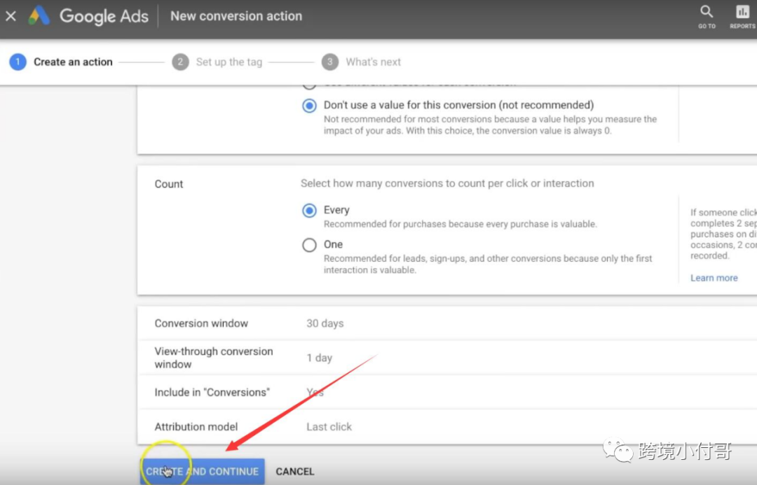This screenshot has height=485, width=757.
Task: Open the Reports icon
Action: pos(742,16)
